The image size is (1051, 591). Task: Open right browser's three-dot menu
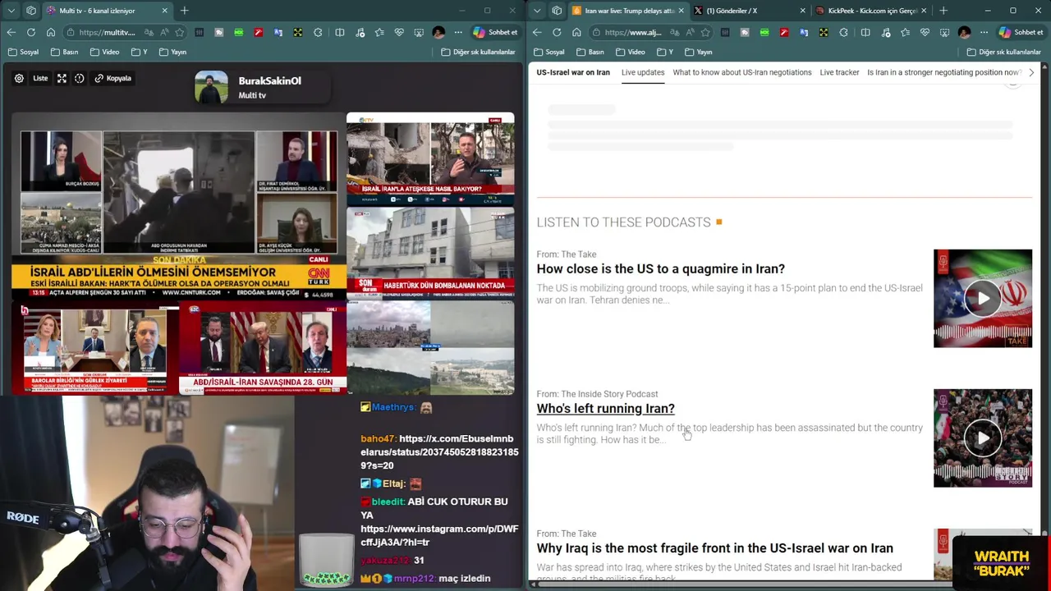pos(984,32)
